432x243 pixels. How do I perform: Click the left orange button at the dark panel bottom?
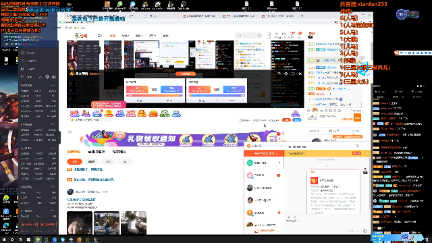click(x=29, y=225)
